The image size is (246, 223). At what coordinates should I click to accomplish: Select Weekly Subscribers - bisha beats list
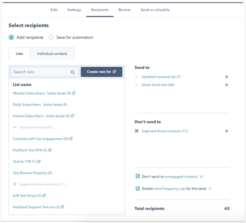point(42,93)
